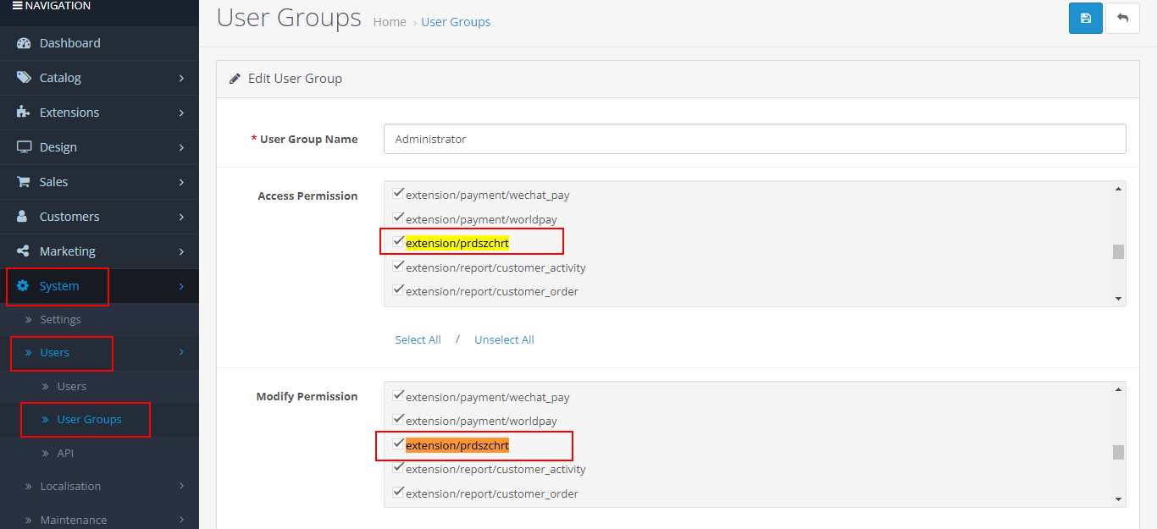Click the User Group Name input field
Viewport: 1157px width, 529px height.
(x=754, y=139)
